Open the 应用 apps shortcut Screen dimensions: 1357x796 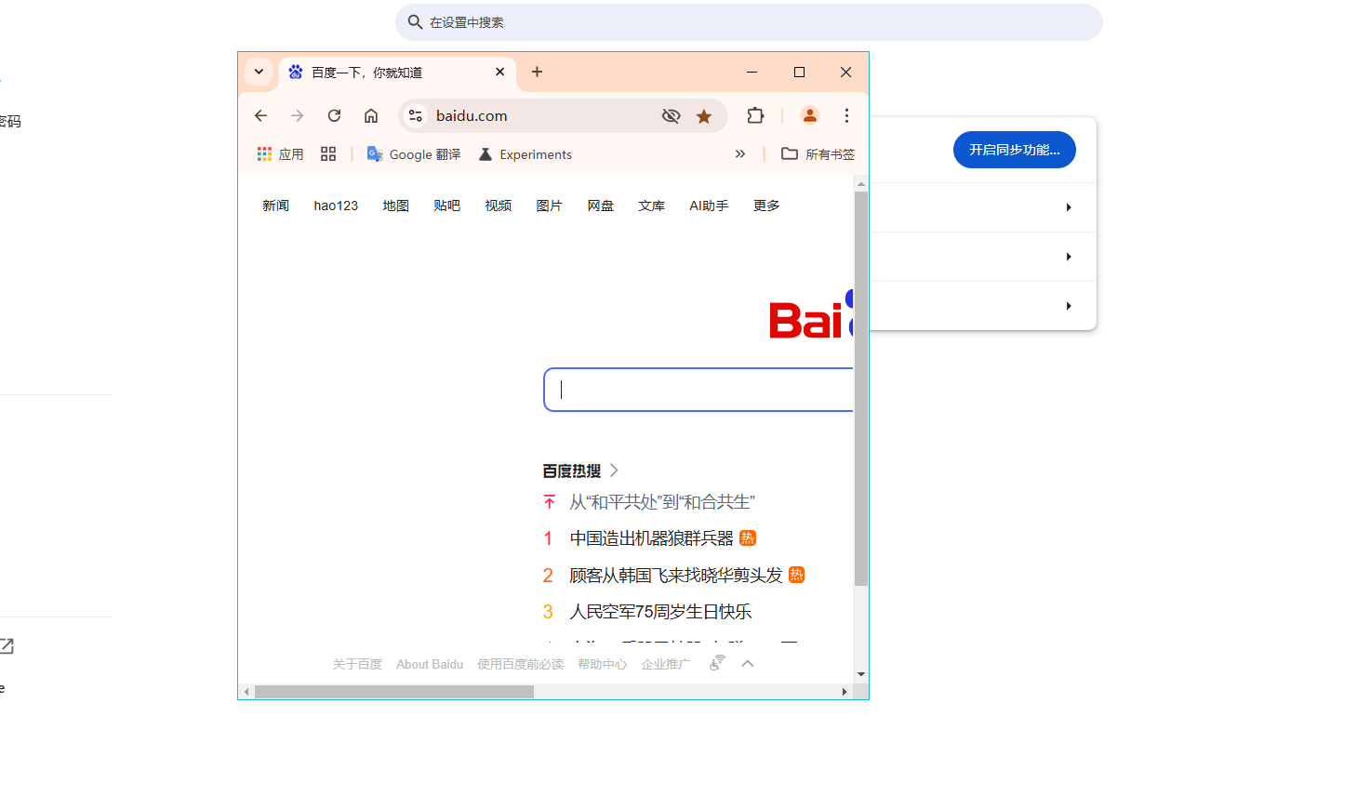[x=280, y=154]
